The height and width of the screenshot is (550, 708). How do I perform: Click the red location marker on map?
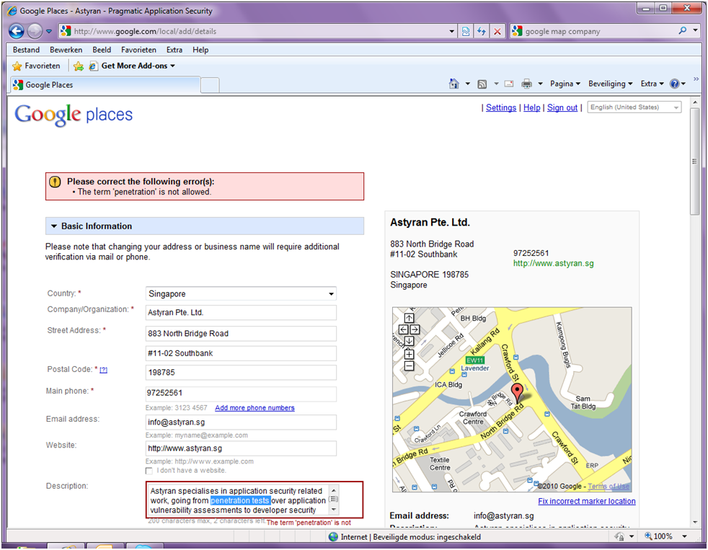(x=517, y=392)
